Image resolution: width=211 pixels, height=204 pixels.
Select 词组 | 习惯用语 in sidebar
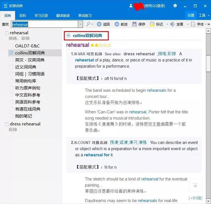coord(30,74)
